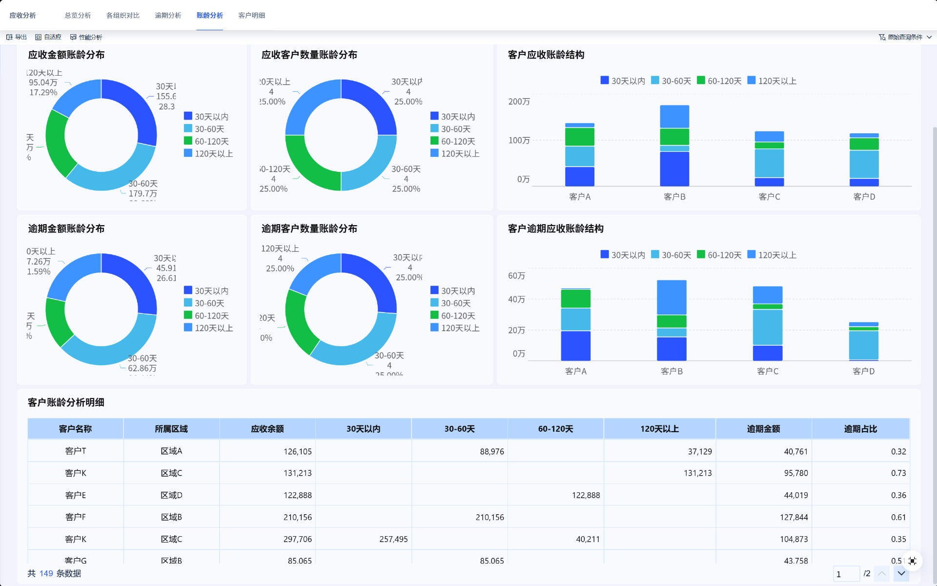Viewport: 937px width, 586px height.
Task: Click the filter icon beside 原始查询条件
Action: pos(882,37)
